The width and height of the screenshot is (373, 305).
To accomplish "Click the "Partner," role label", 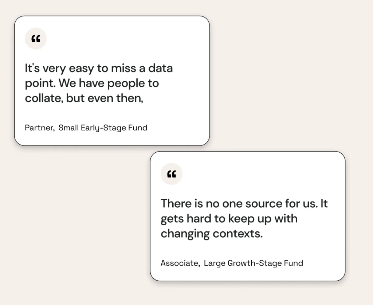I will 40,128.
